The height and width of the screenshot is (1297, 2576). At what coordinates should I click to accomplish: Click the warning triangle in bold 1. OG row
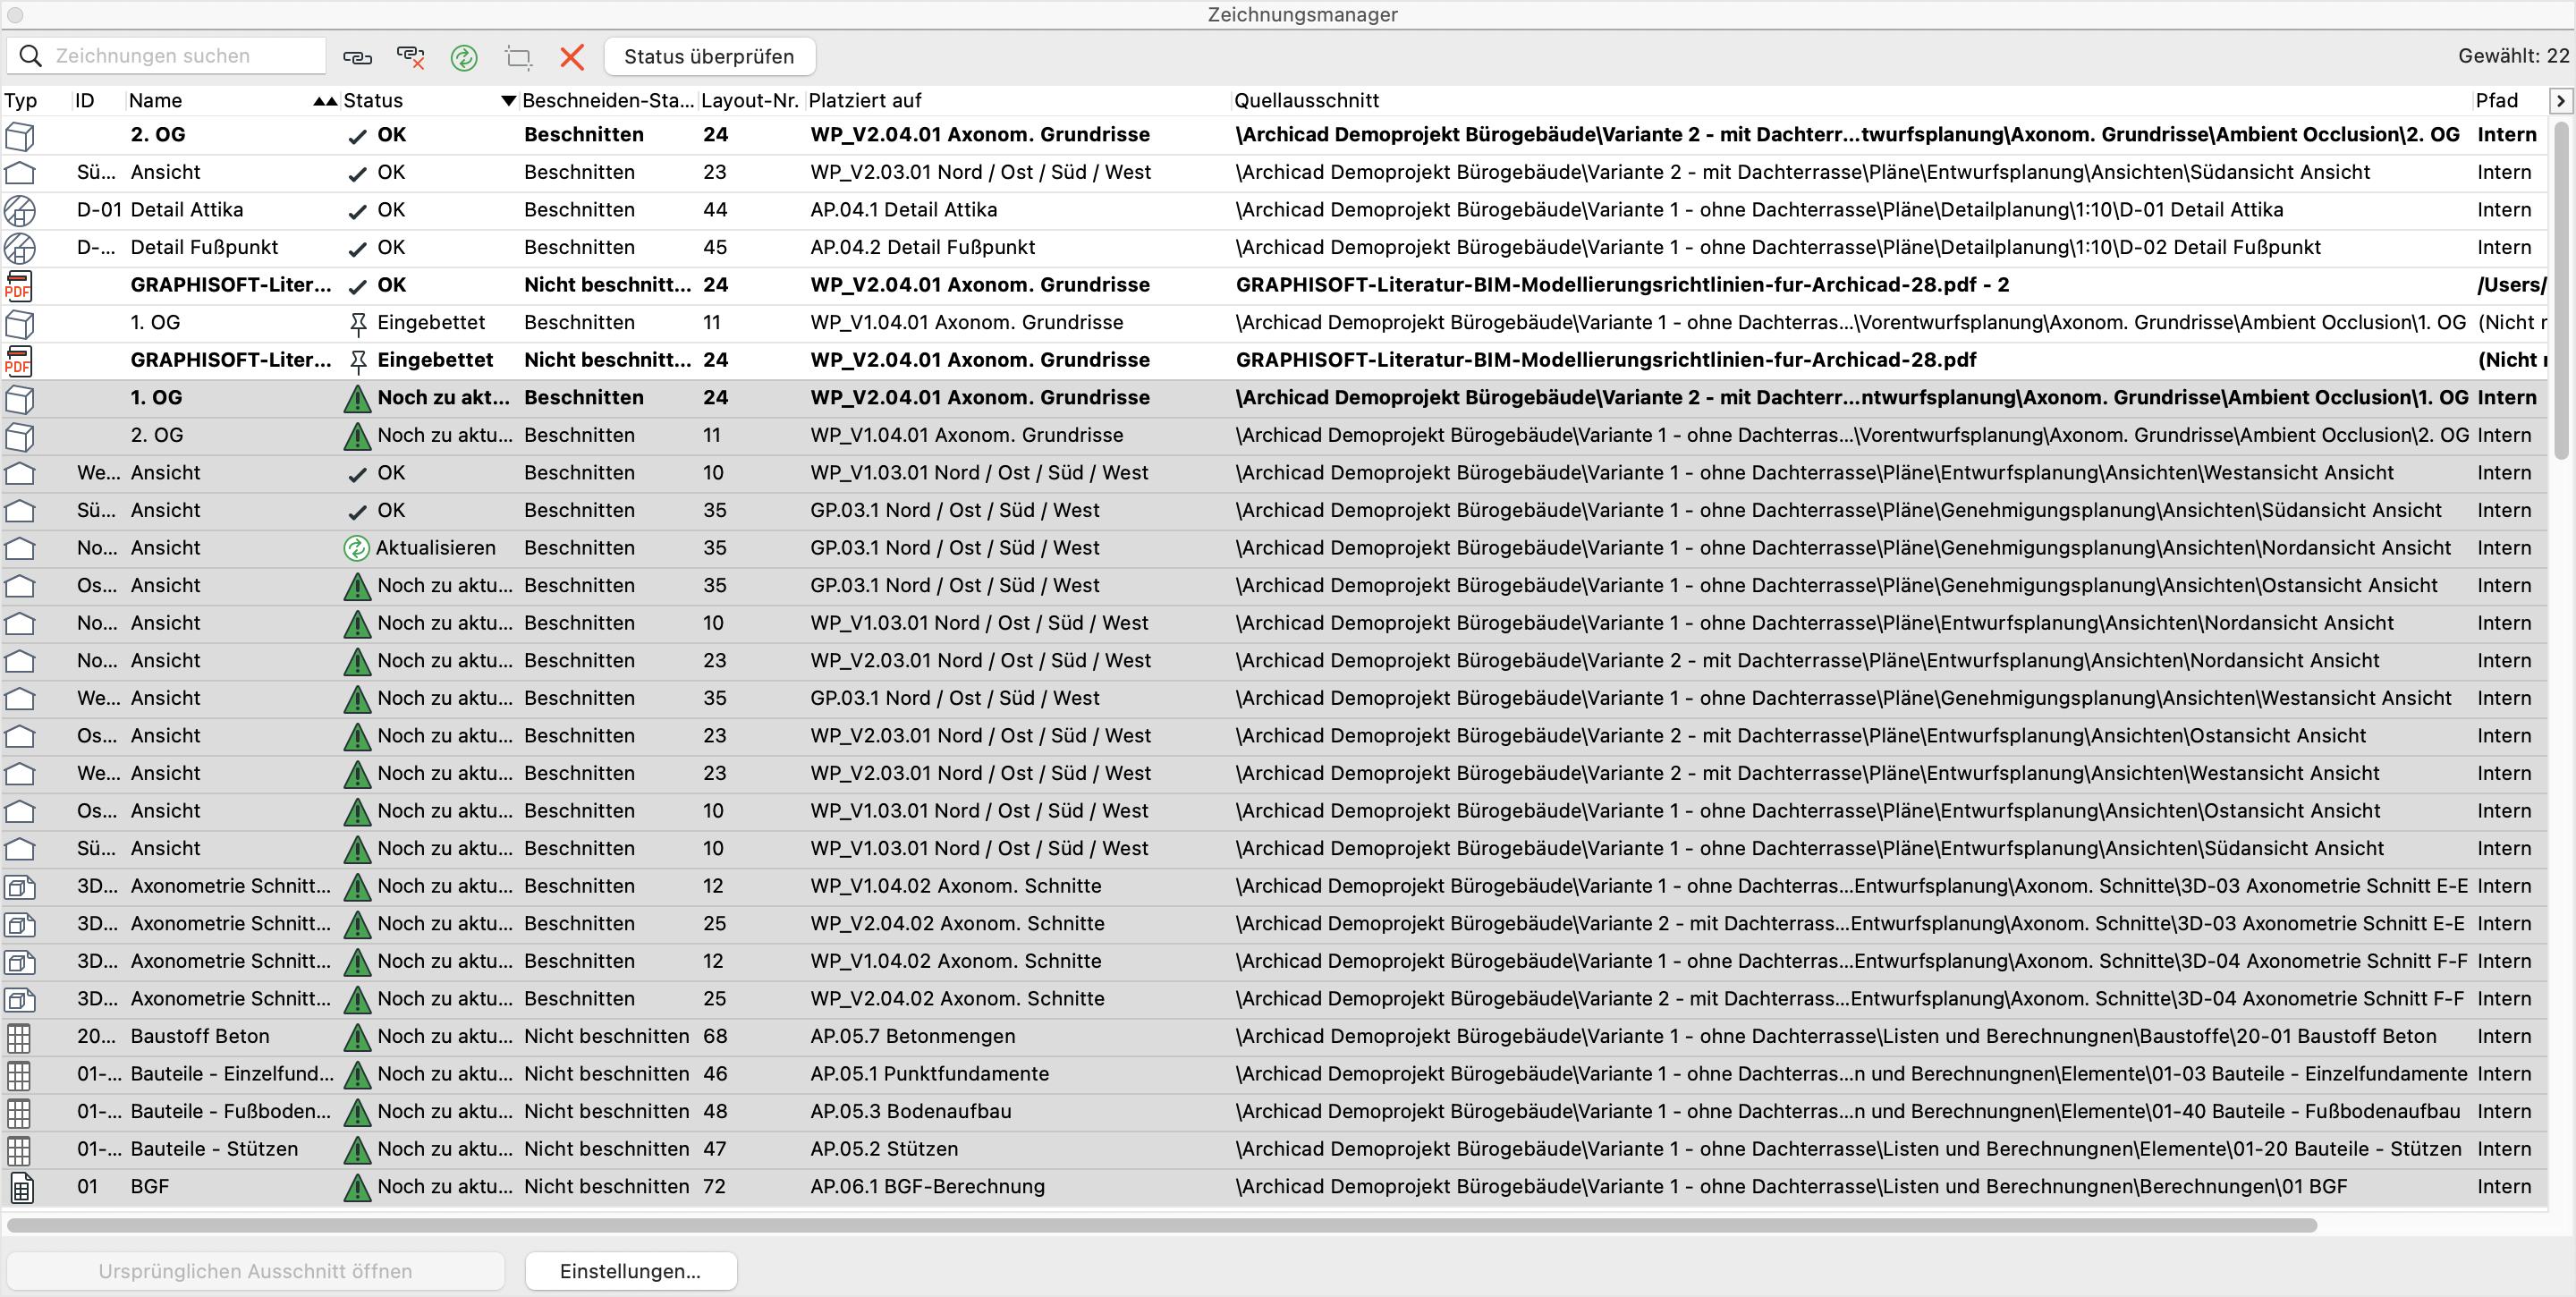click(357, 398)
